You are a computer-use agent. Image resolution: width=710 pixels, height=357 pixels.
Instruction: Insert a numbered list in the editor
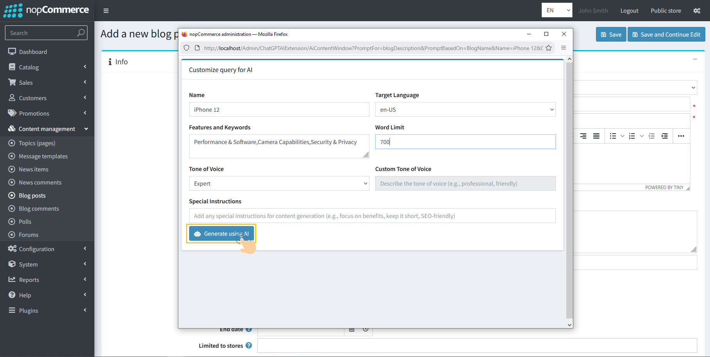[632, 136]
